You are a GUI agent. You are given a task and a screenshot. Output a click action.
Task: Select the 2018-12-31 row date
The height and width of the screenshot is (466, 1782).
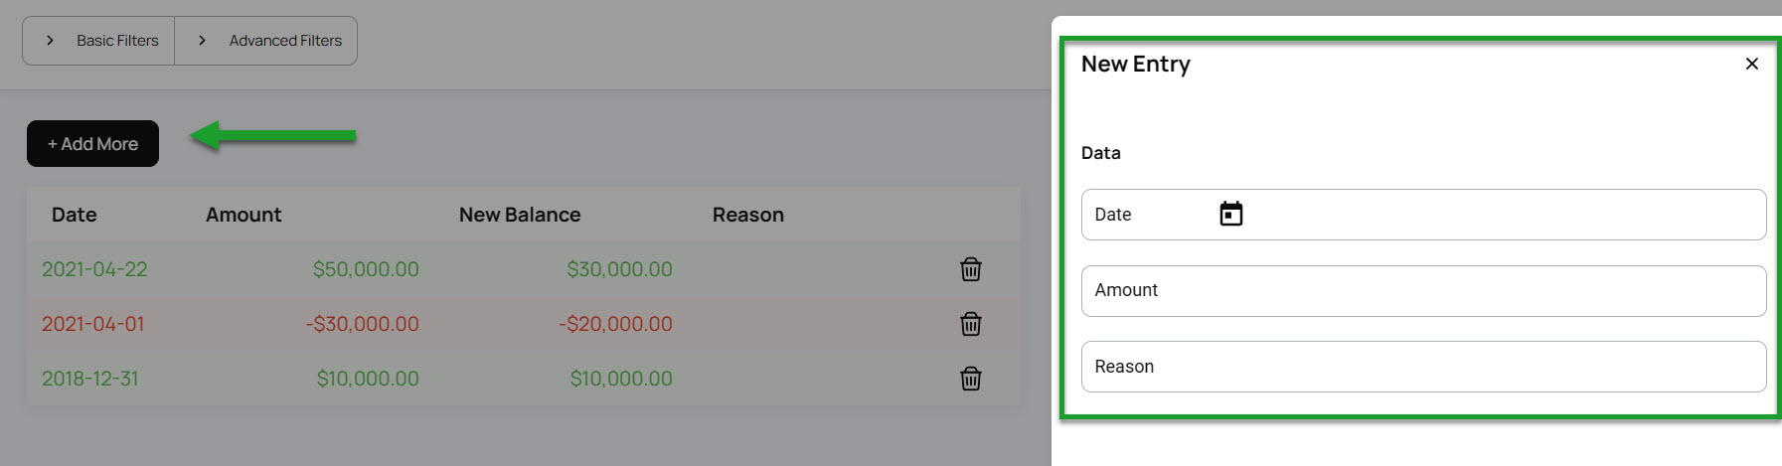point(90,379)
